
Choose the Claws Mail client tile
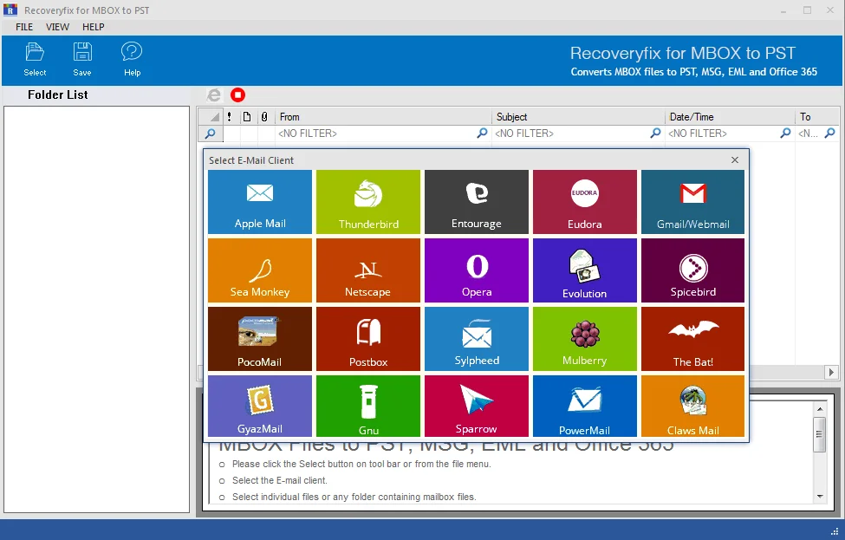tap(693, 407)
